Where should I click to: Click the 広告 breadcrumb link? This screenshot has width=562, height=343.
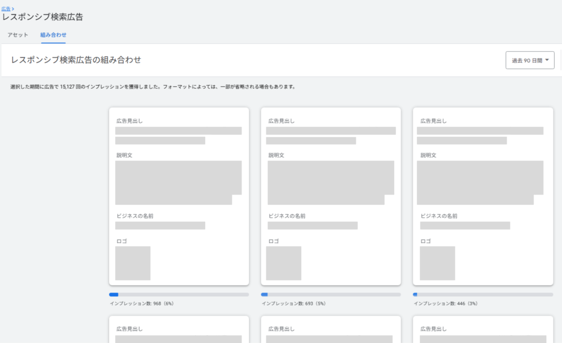tap(6, 8)
